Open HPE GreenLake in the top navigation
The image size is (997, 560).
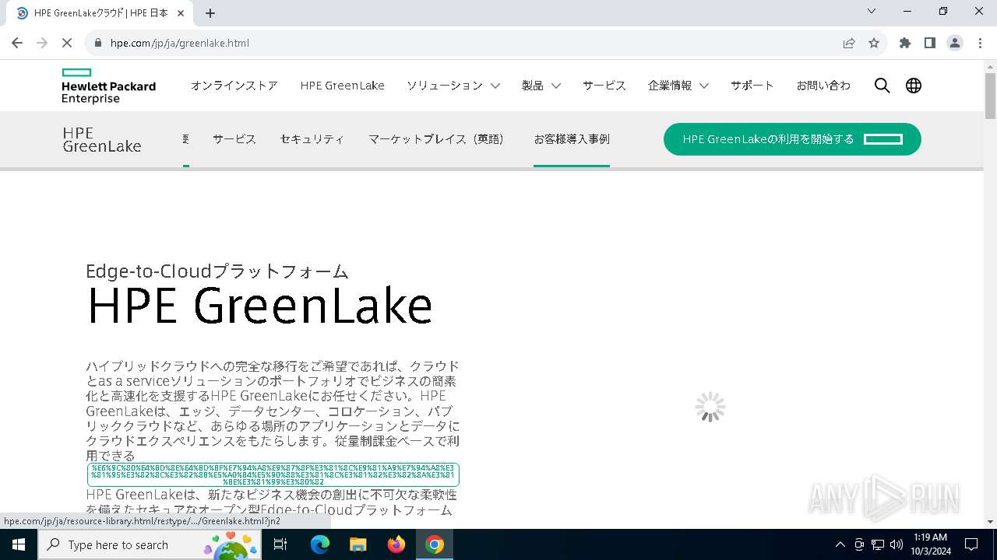pyautogui.click(x=343, y=86)
